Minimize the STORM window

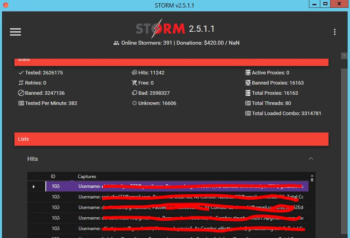click(314, 4)
